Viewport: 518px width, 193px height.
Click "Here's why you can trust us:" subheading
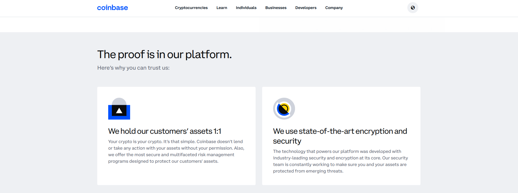[x=133, y=68]
